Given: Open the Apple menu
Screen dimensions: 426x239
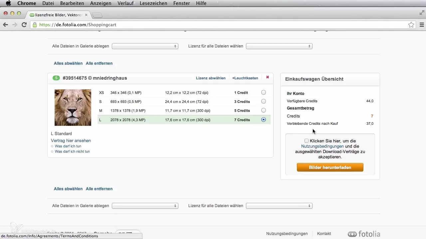Looking at the screenshot, I should point(9,3).
